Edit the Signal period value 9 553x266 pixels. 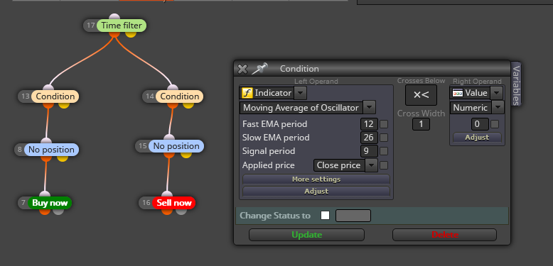369,151
